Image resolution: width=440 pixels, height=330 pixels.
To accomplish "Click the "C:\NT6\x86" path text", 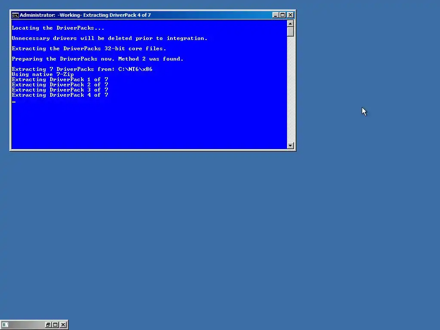I will 135,69.
